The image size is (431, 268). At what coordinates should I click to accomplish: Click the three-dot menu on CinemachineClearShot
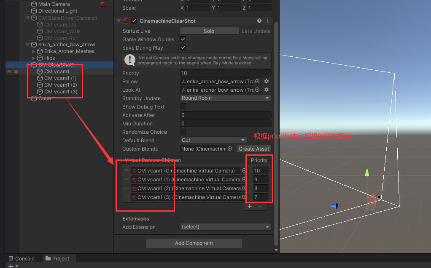267,21
